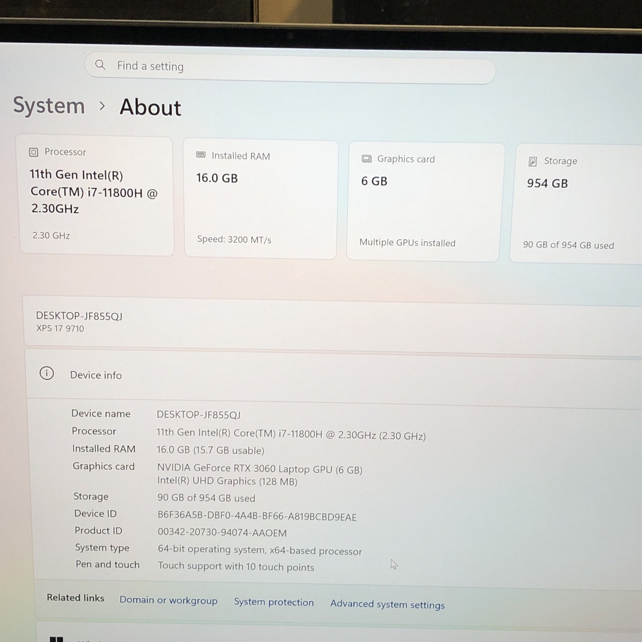The width and height of the screenshot is (642, 642).
Task: Click the Find a setting search box
Action: coord(290,67)
